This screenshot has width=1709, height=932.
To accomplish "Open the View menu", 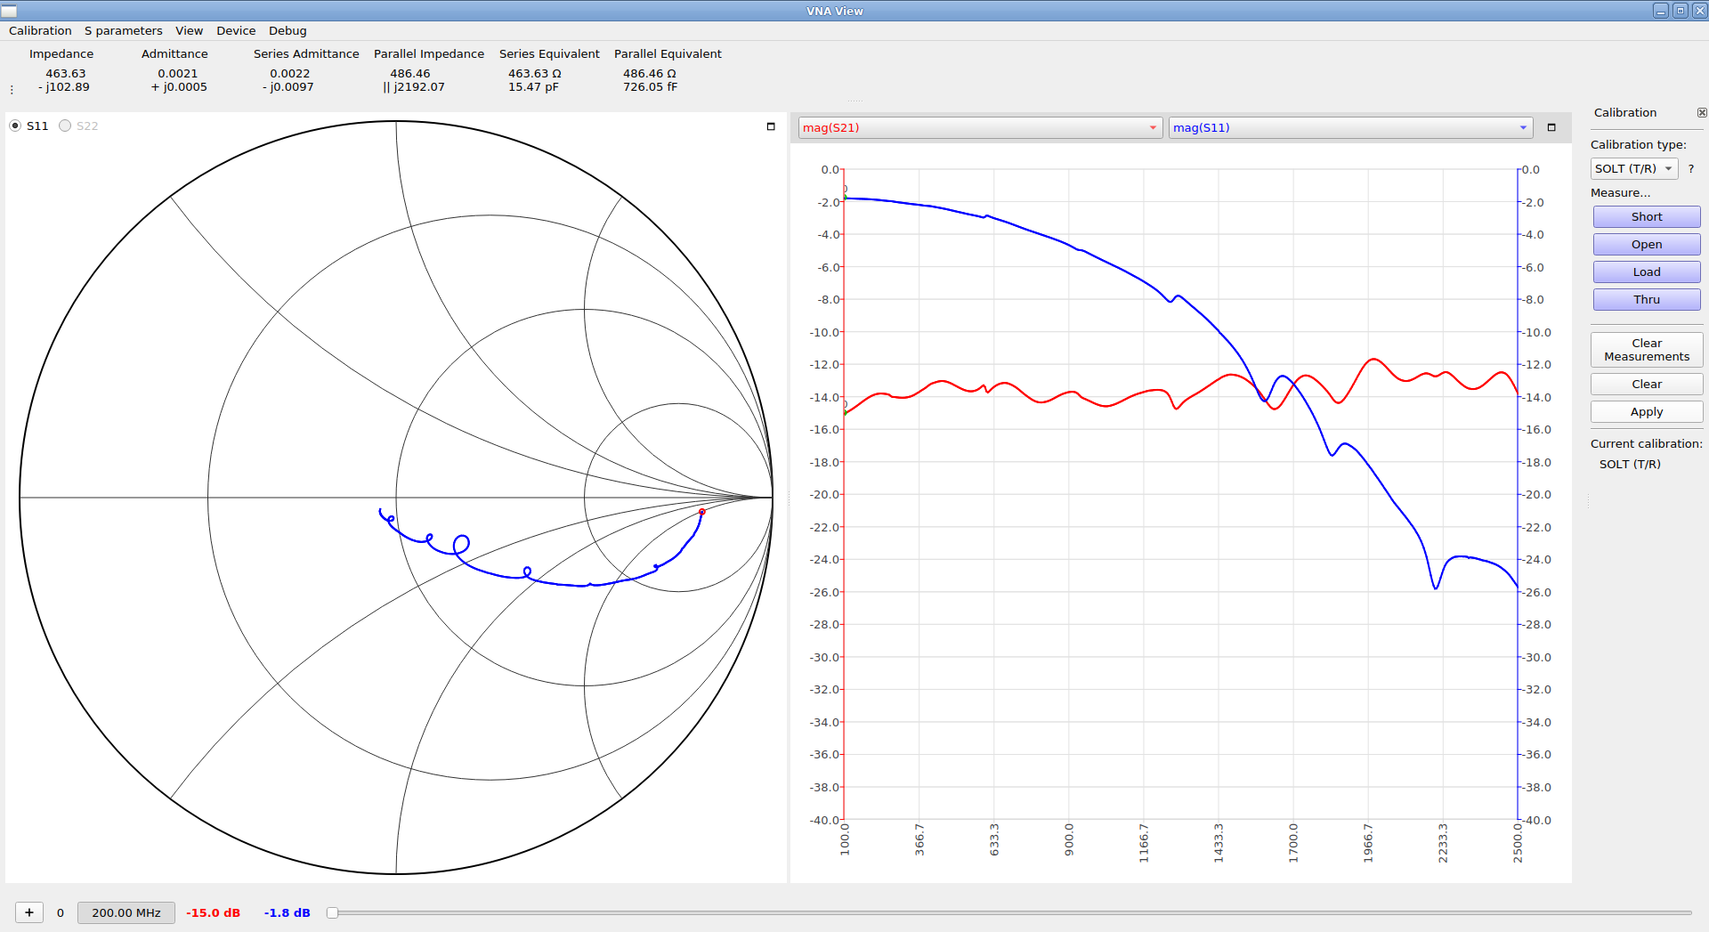I will coord(189,30).
